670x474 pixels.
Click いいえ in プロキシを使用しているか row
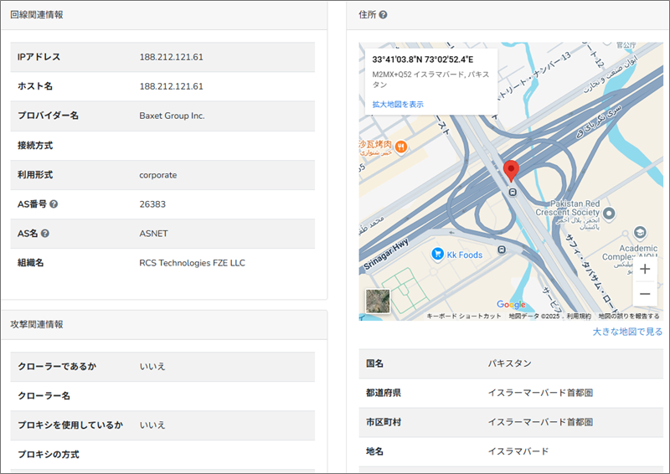pos(152,425)
